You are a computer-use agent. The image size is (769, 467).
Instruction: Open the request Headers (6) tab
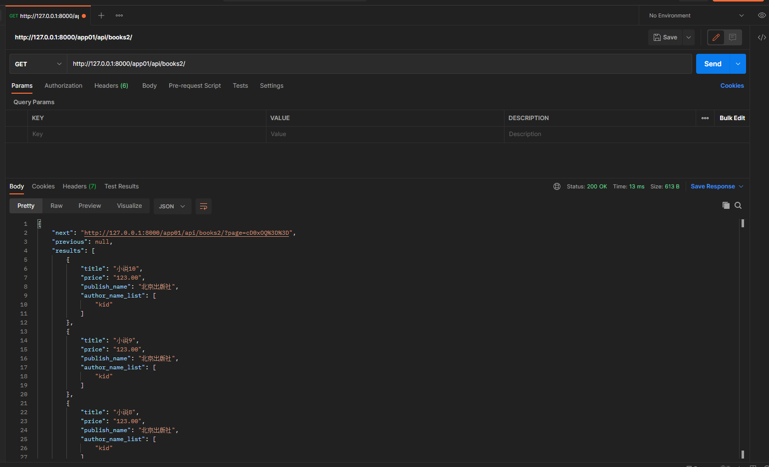(x=111, y=86)
